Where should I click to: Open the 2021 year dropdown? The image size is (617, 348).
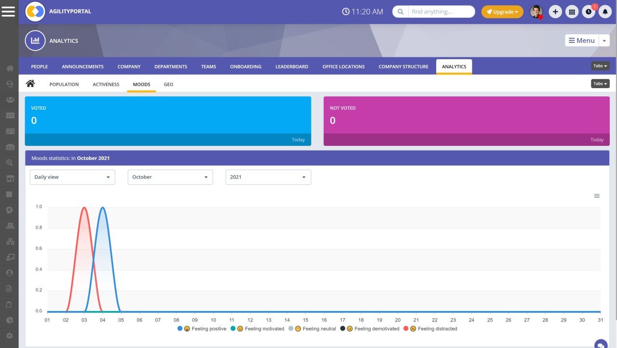pos(268,177)
